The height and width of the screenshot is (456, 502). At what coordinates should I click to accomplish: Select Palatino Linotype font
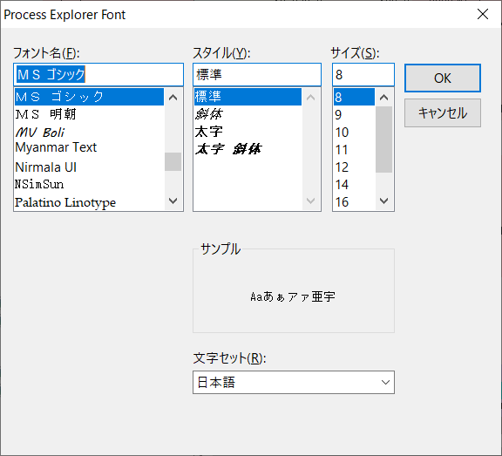tap(89, 202)
